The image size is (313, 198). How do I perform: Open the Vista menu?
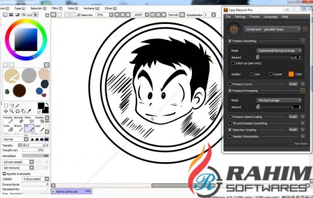(73, 8)
